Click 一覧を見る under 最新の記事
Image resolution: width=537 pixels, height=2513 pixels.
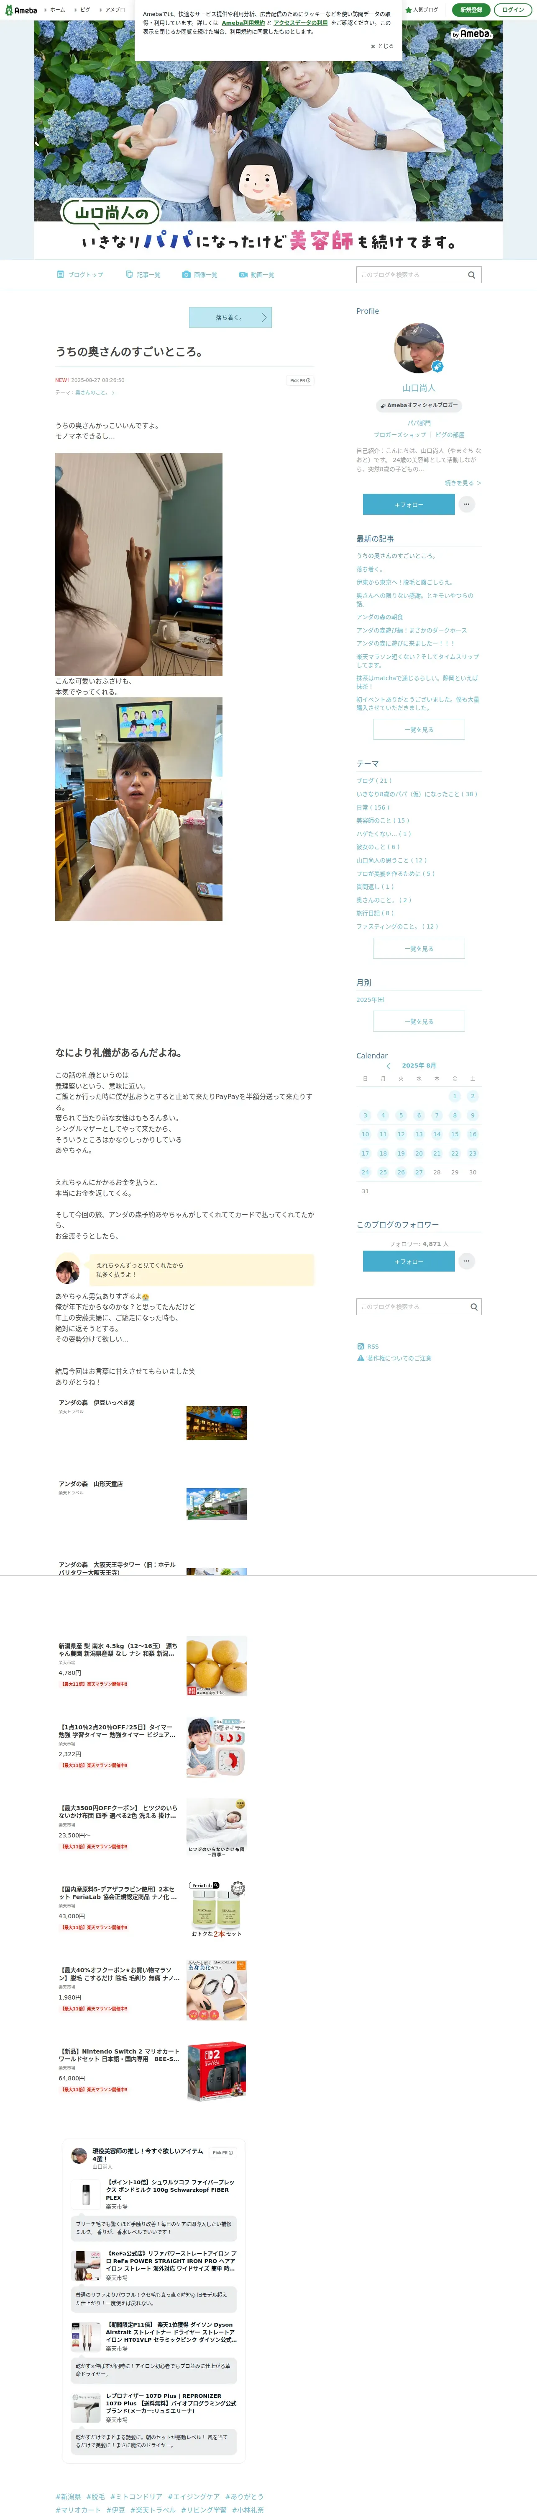pos(419,730)
